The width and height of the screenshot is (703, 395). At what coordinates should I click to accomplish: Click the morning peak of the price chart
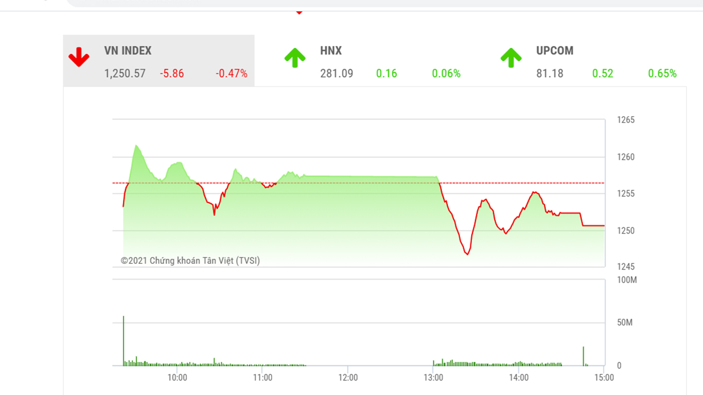point(136,146)
